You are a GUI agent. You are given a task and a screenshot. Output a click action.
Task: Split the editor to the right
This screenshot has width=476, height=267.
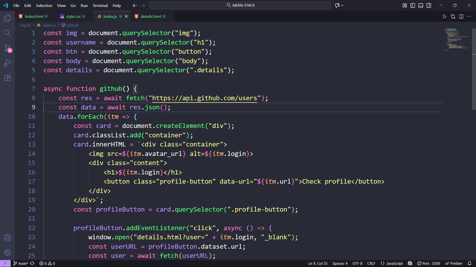coord(461,16)
